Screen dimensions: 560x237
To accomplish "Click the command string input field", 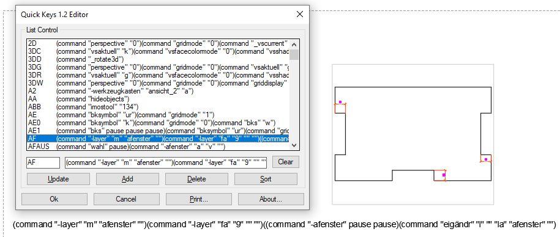I will [x=166, y=162].
